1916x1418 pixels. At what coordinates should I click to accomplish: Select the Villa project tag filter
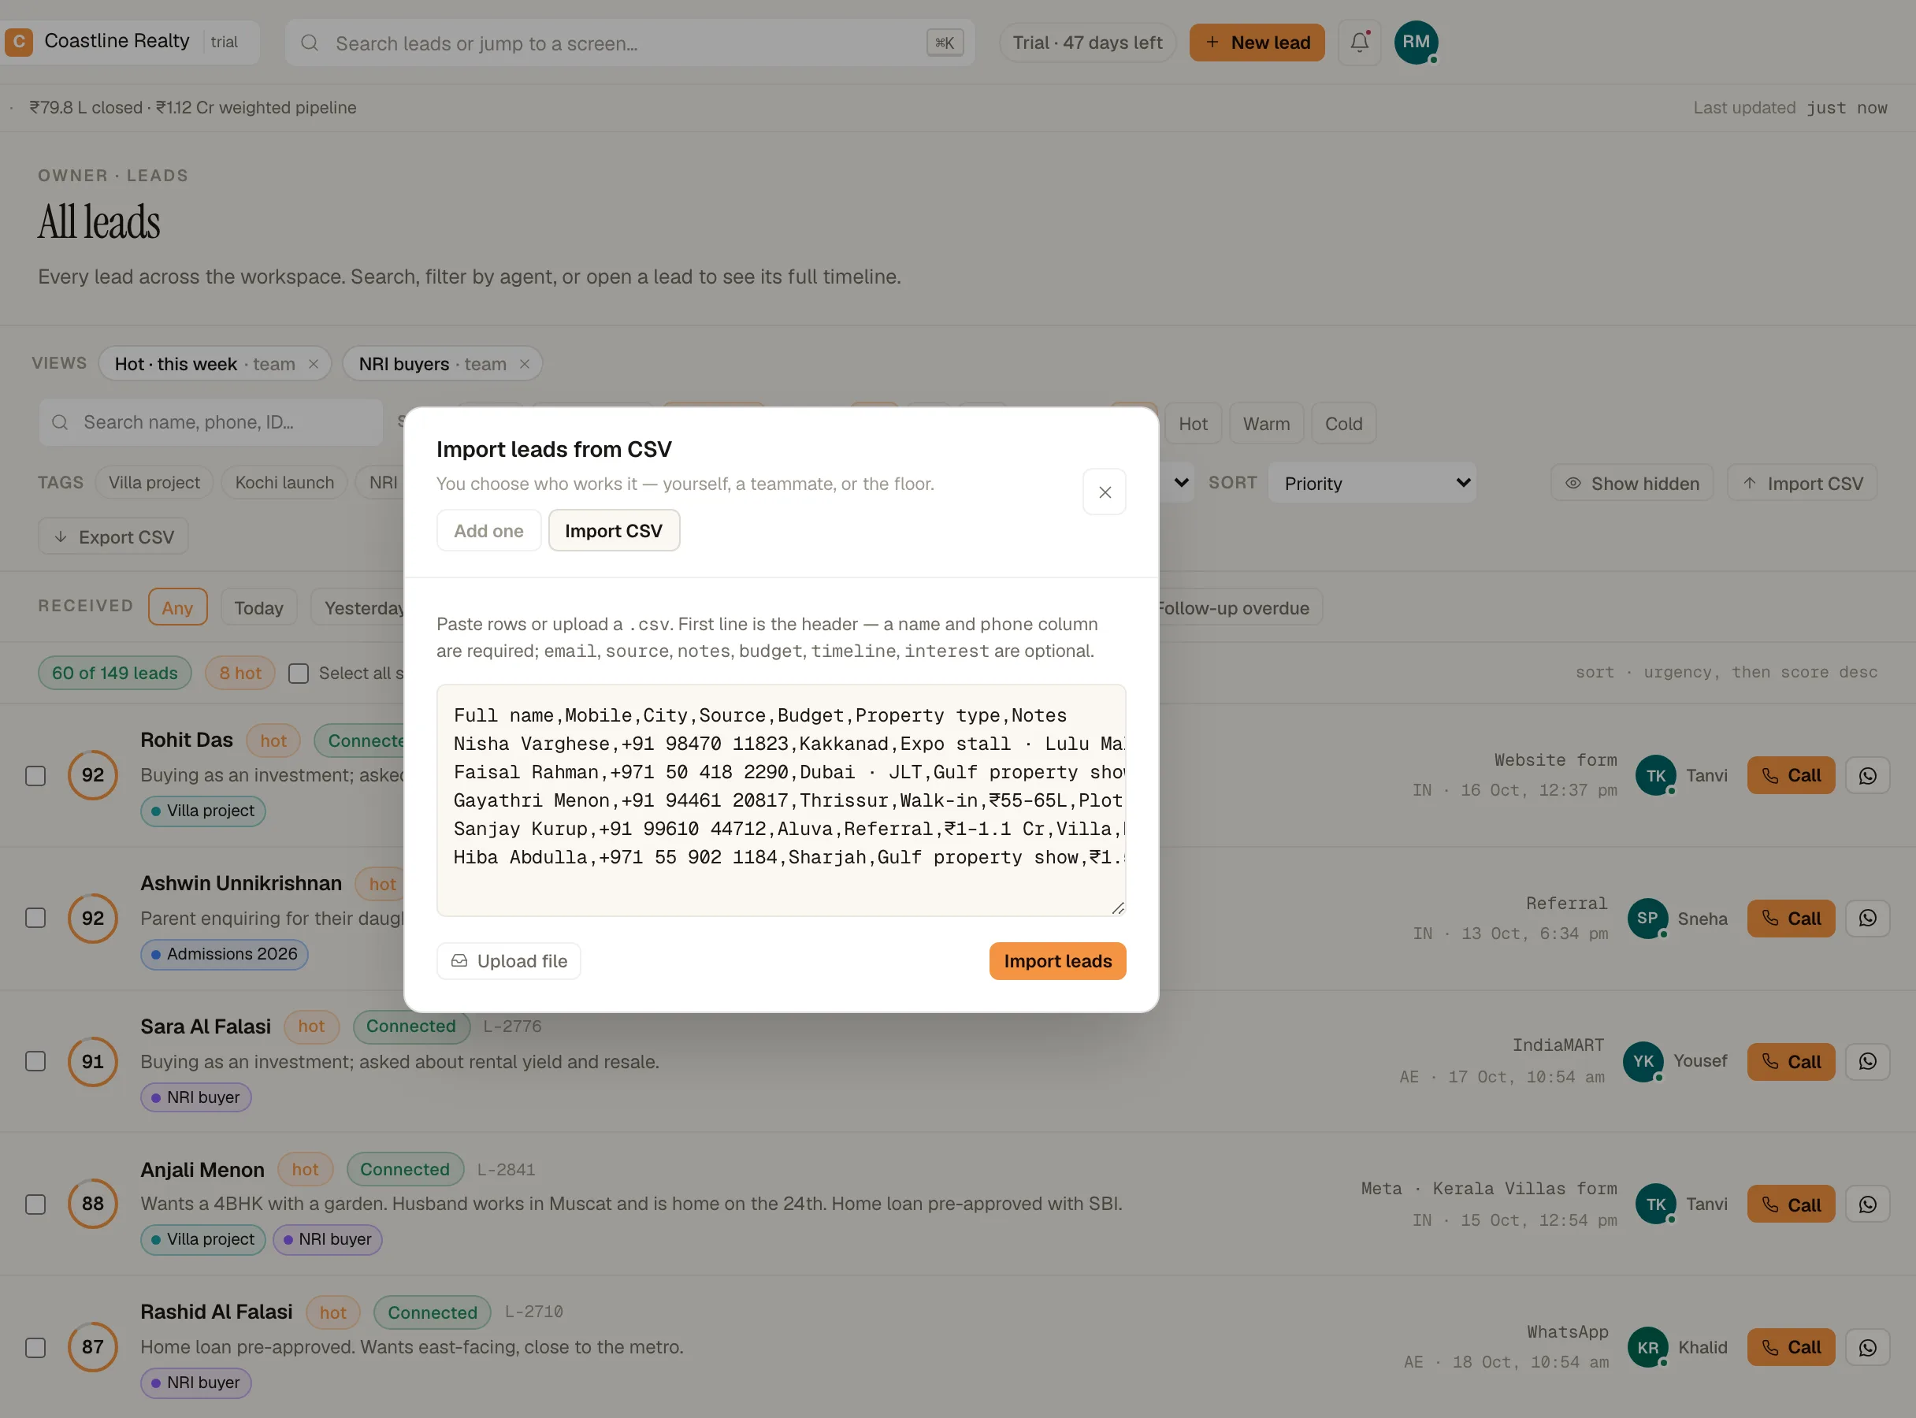154,482
